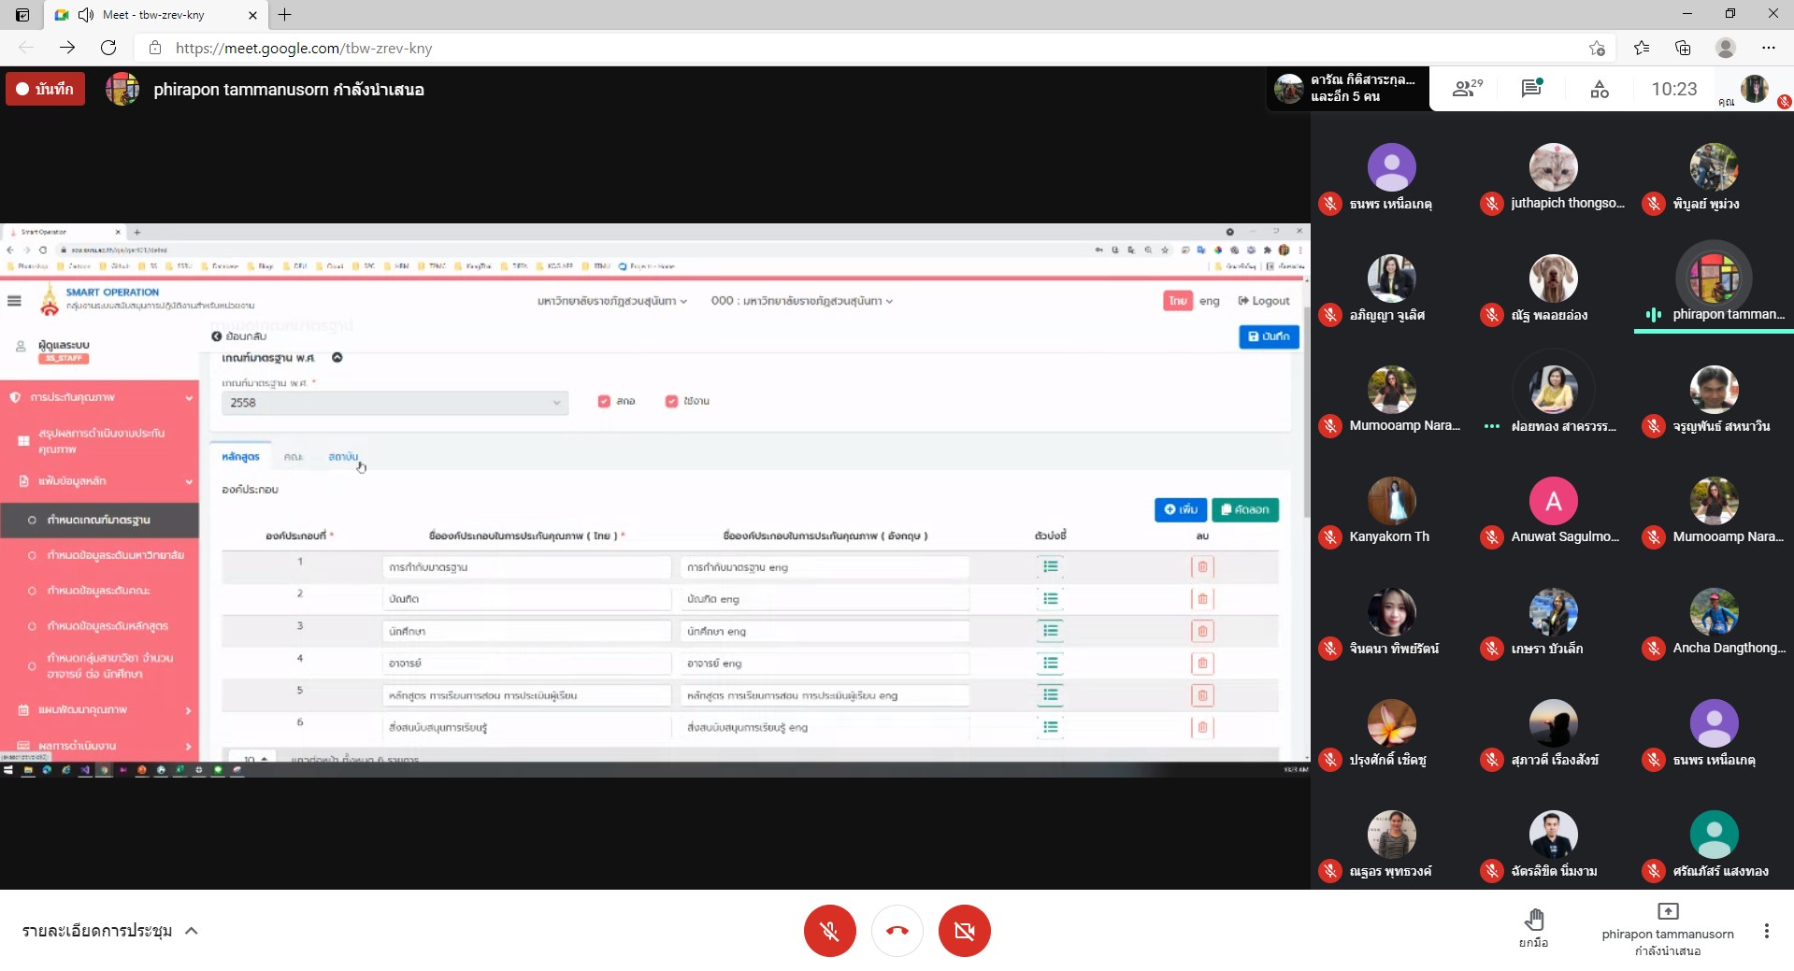This screenshot has width=1794, height=971.
Task: Open more options three-dot menu
Action: point(1766,931)
